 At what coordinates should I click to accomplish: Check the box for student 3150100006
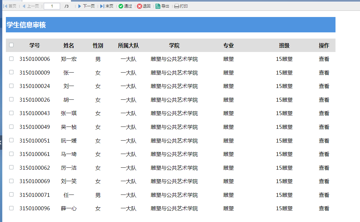[x=11, y=59]
